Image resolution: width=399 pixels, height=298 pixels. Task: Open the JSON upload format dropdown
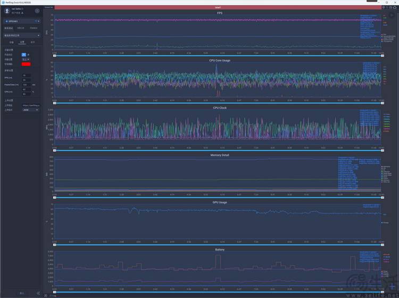coord(30,110)
